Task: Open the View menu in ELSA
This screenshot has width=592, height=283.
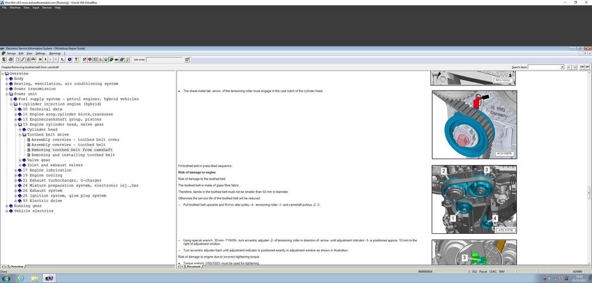Action: point(30,54)
